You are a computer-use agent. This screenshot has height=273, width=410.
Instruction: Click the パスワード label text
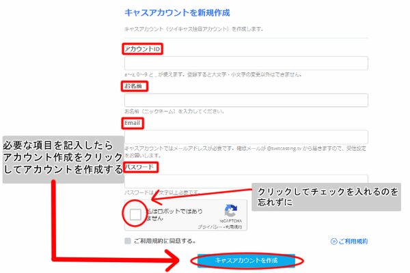(x=139, y=167)
